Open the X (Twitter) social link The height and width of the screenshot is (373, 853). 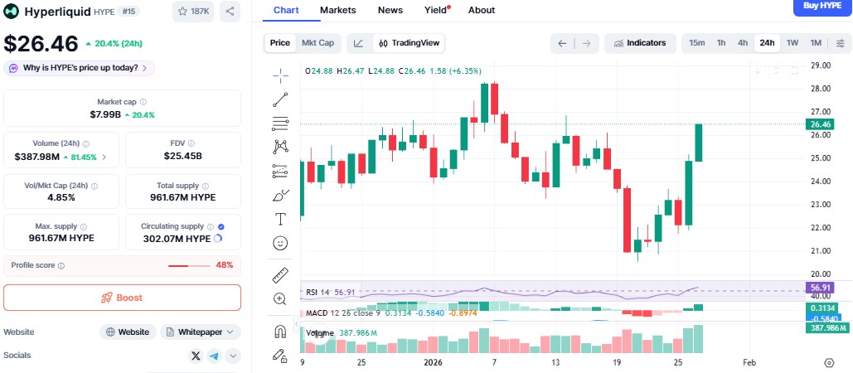(196, 356)
